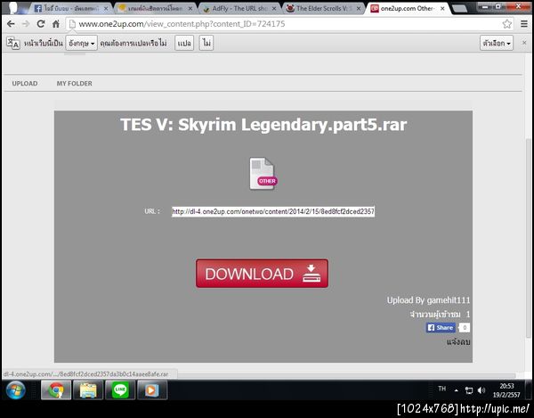Show hidden tray icons arrow

[456, 390]
